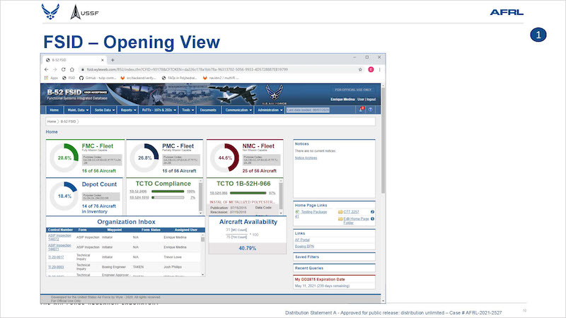Close the B-52 FSID browser tab
The height and width of the screenshot is (318, 566).
click(x=103, y=60)
